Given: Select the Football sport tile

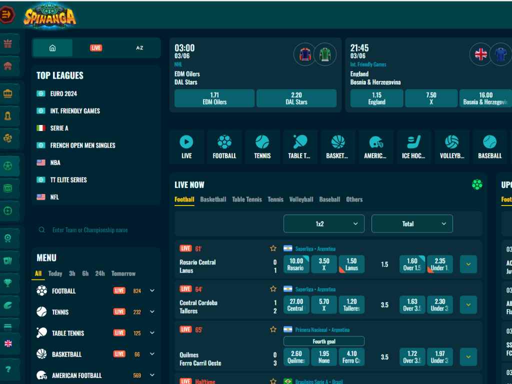Looking at the screenshot, I should [224, 146].
